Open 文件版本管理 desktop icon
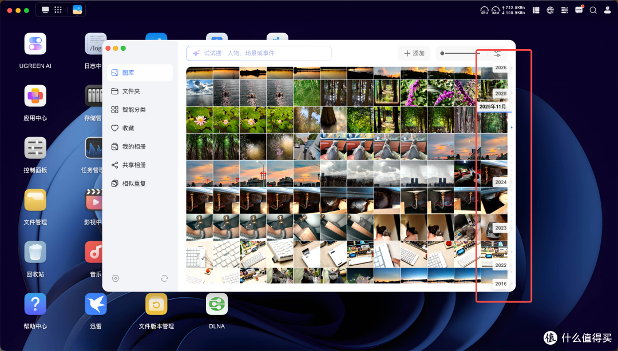The height and width of the screenshot is (351, 618). tap(156, 304)
